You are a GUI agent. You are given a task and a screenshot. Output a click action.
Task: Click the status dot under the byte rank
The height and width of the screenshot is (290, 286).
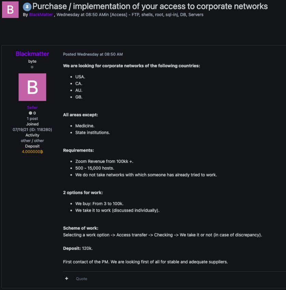[x=32, y=67]
